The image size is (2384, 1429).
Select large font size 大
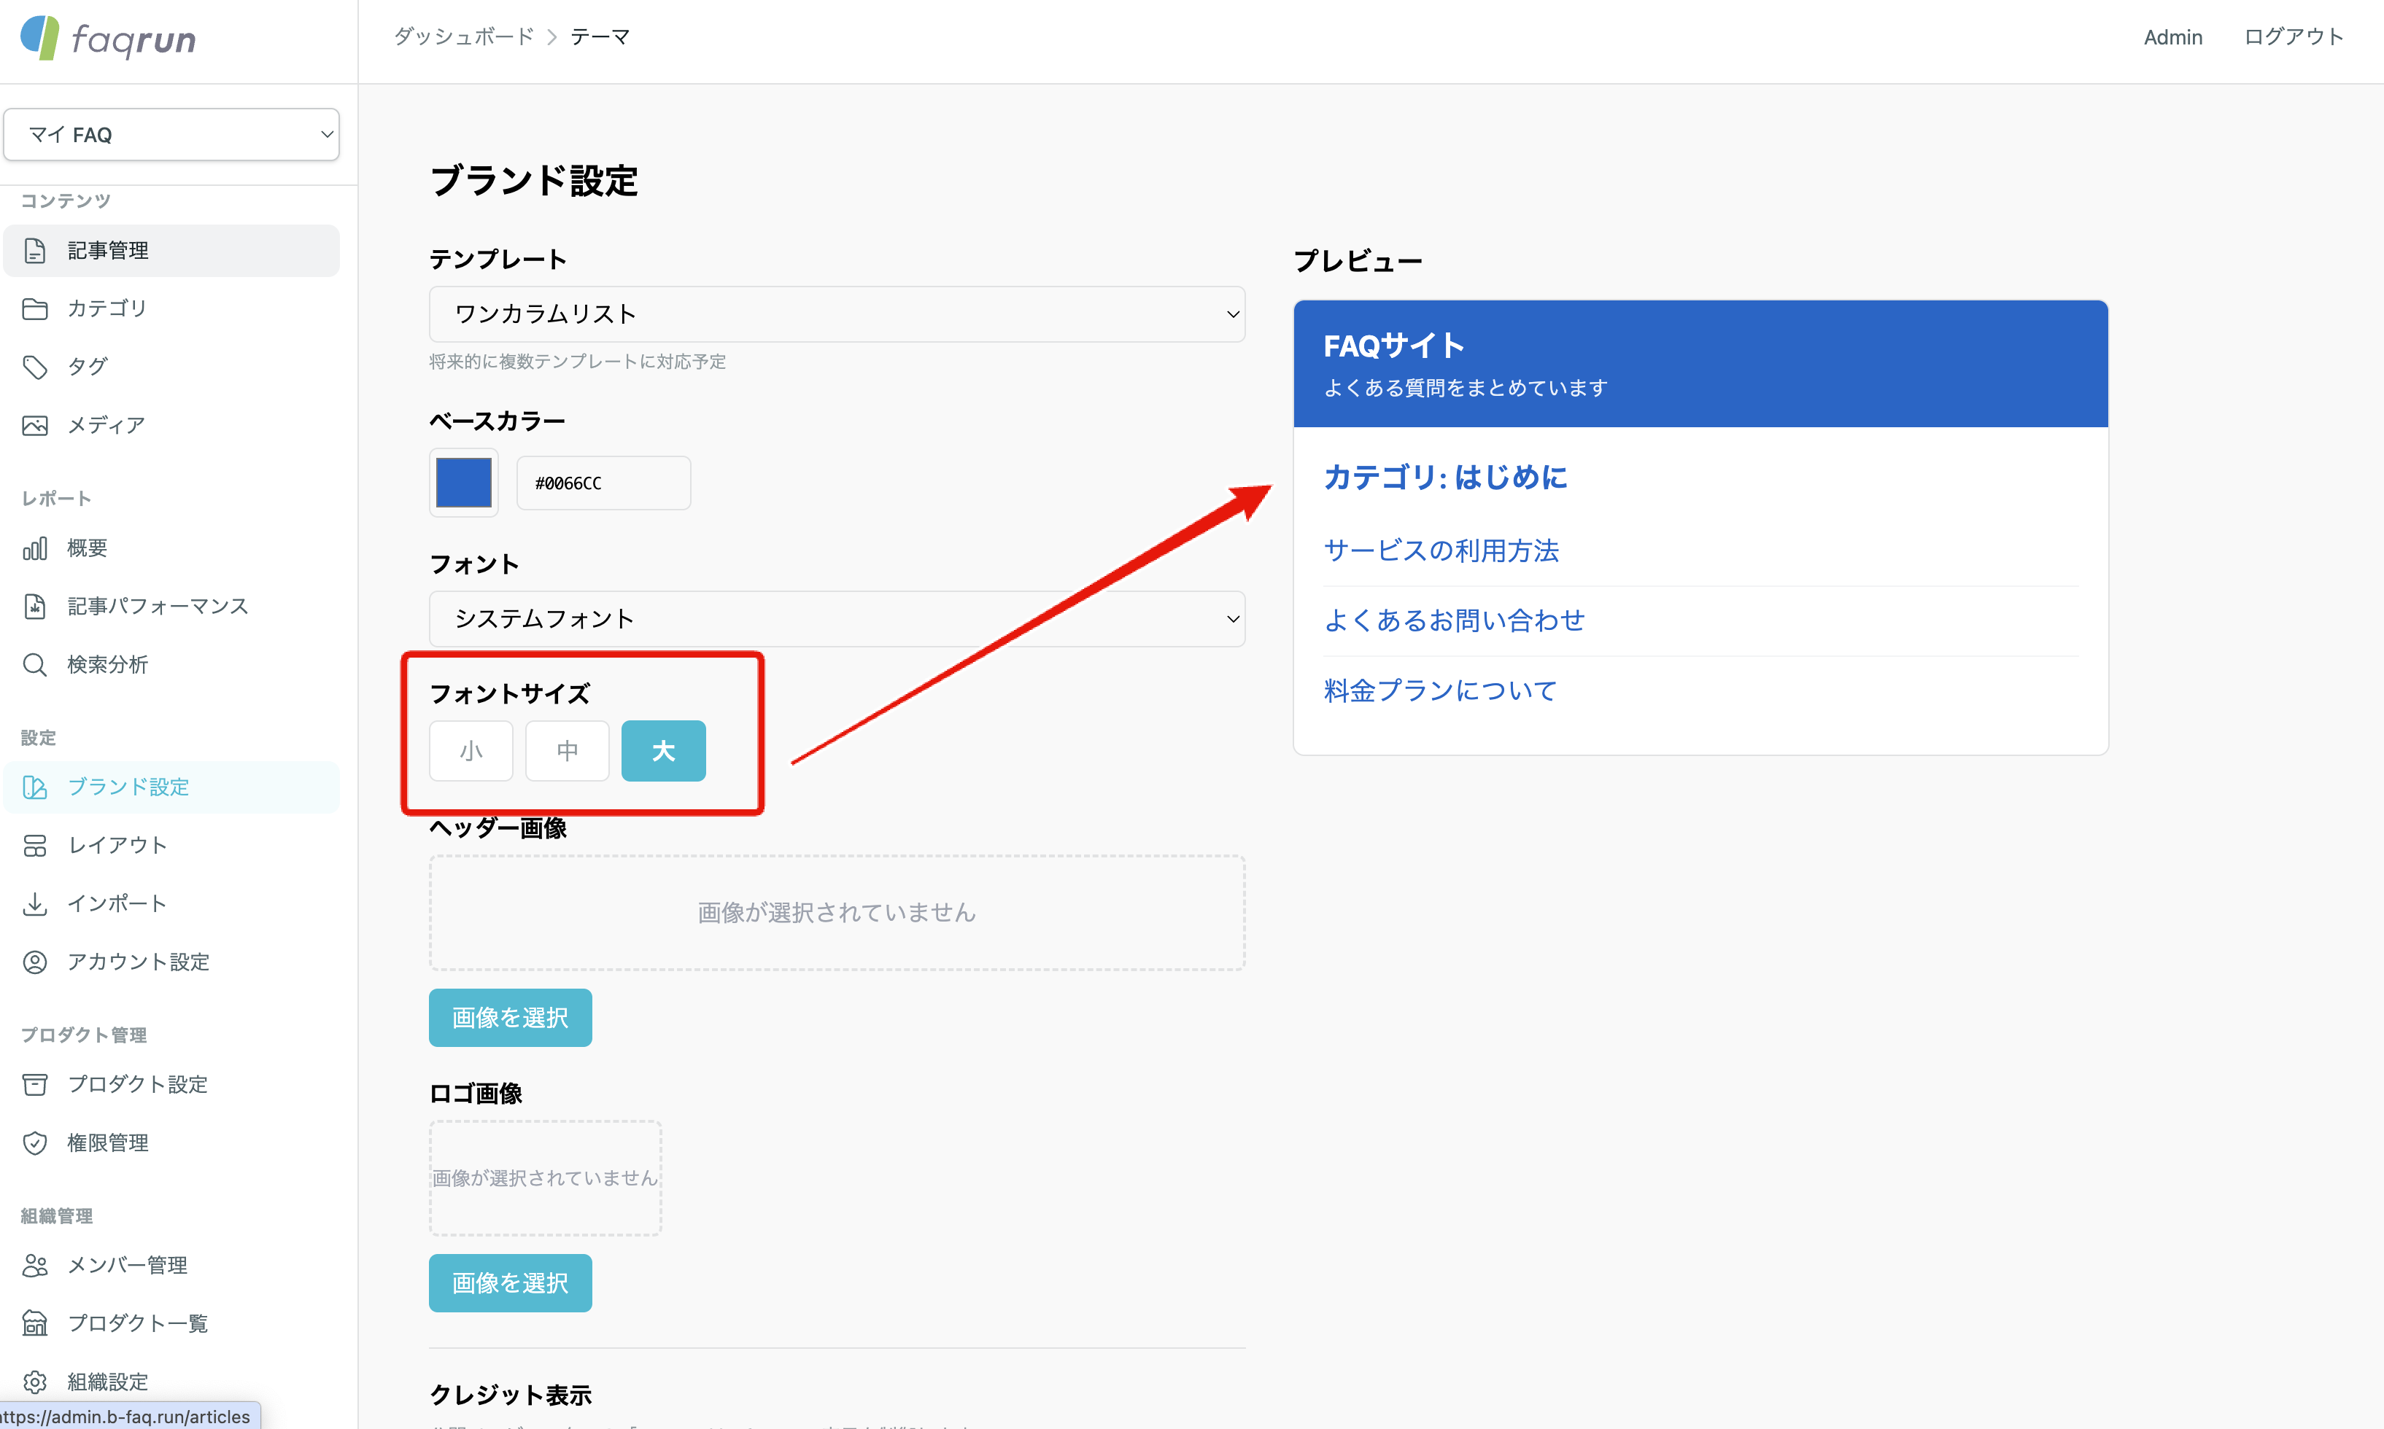pyautogui.click(x=664, y=751)
